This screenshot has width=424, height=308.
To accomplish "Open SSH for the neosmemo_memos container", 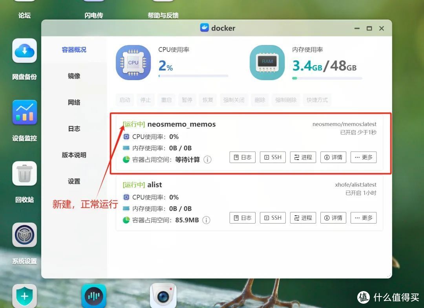I will (272, 157).
